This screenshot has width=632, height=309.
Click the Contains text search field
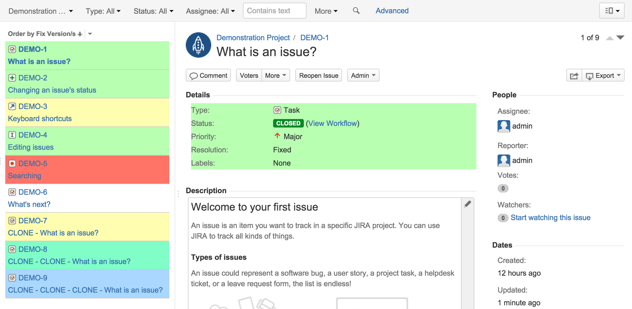[x=274, y=11]
